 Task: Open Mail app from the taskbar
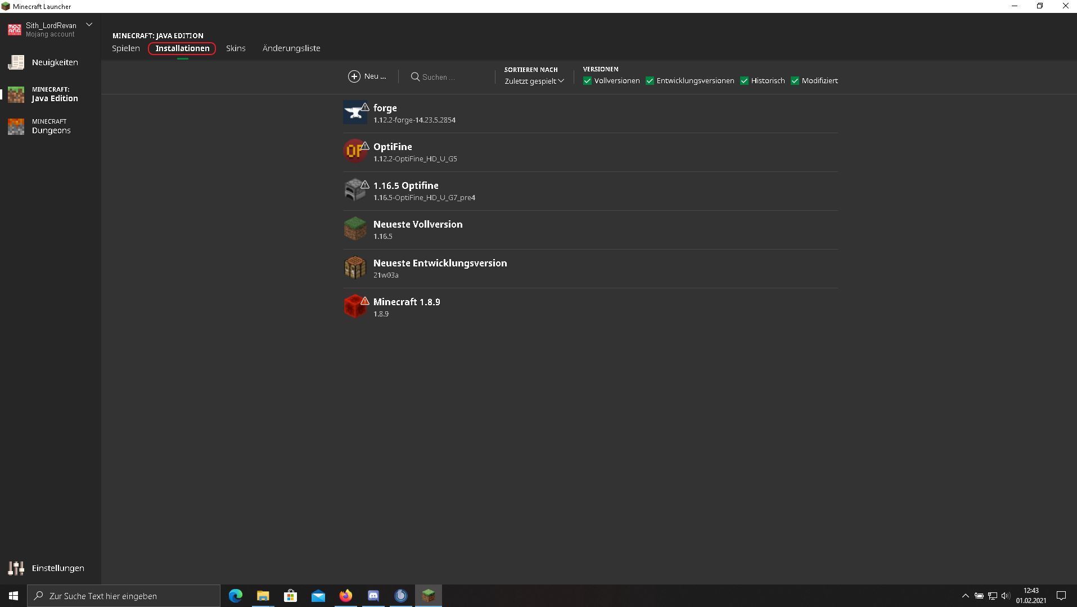[x=318, y=596]
